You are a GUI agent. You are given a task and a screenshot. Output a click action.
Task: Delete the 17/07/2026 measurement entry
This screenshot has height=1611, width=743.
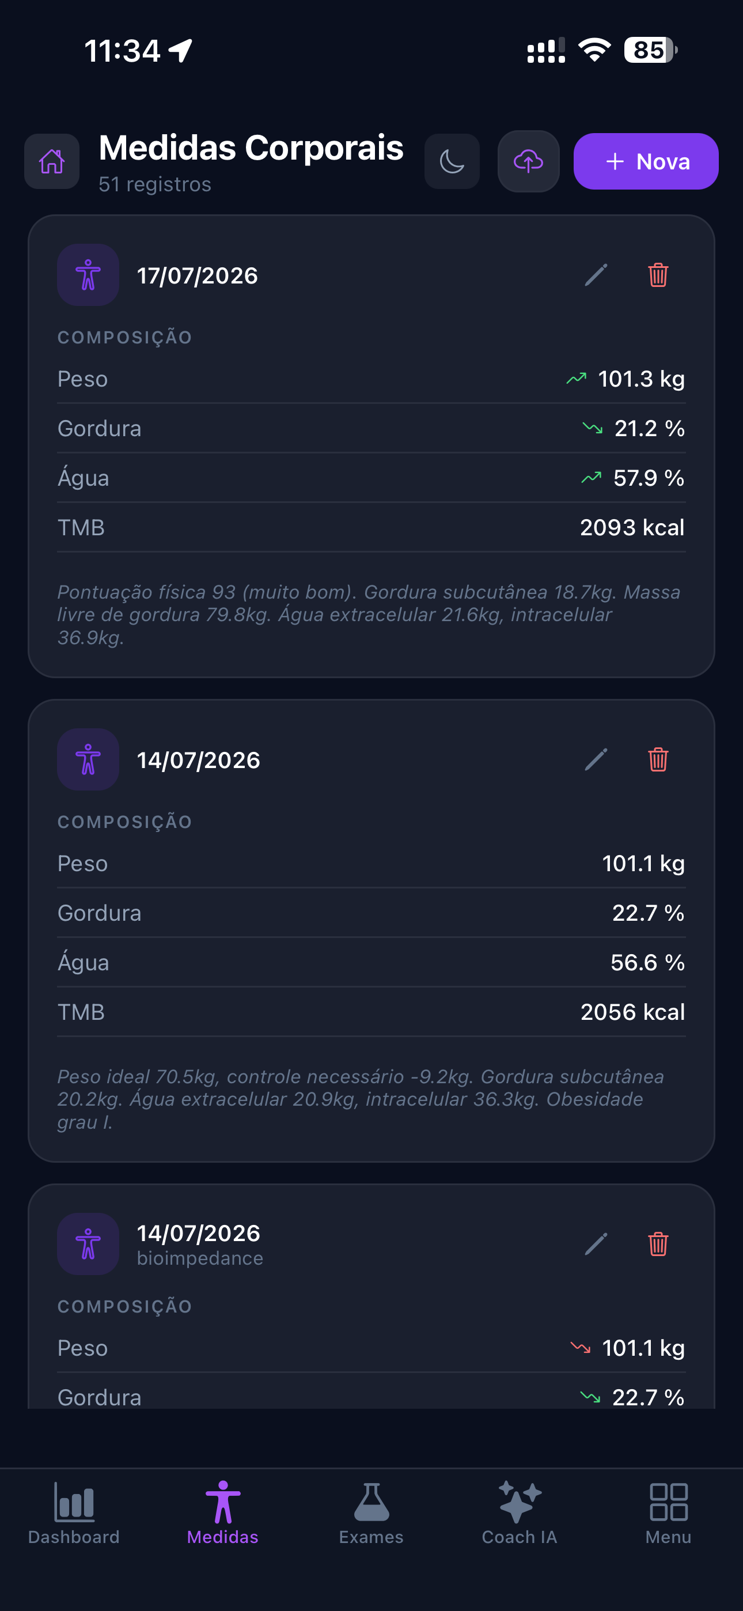(x=658, y=275)
